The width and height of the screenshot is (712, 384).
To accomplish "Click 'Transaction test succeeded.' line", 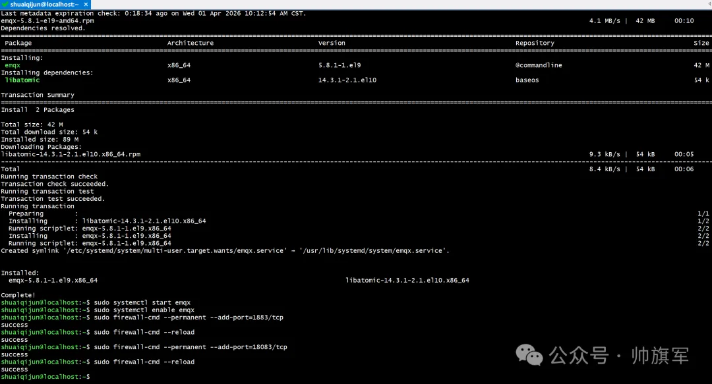I will (53, 199).
